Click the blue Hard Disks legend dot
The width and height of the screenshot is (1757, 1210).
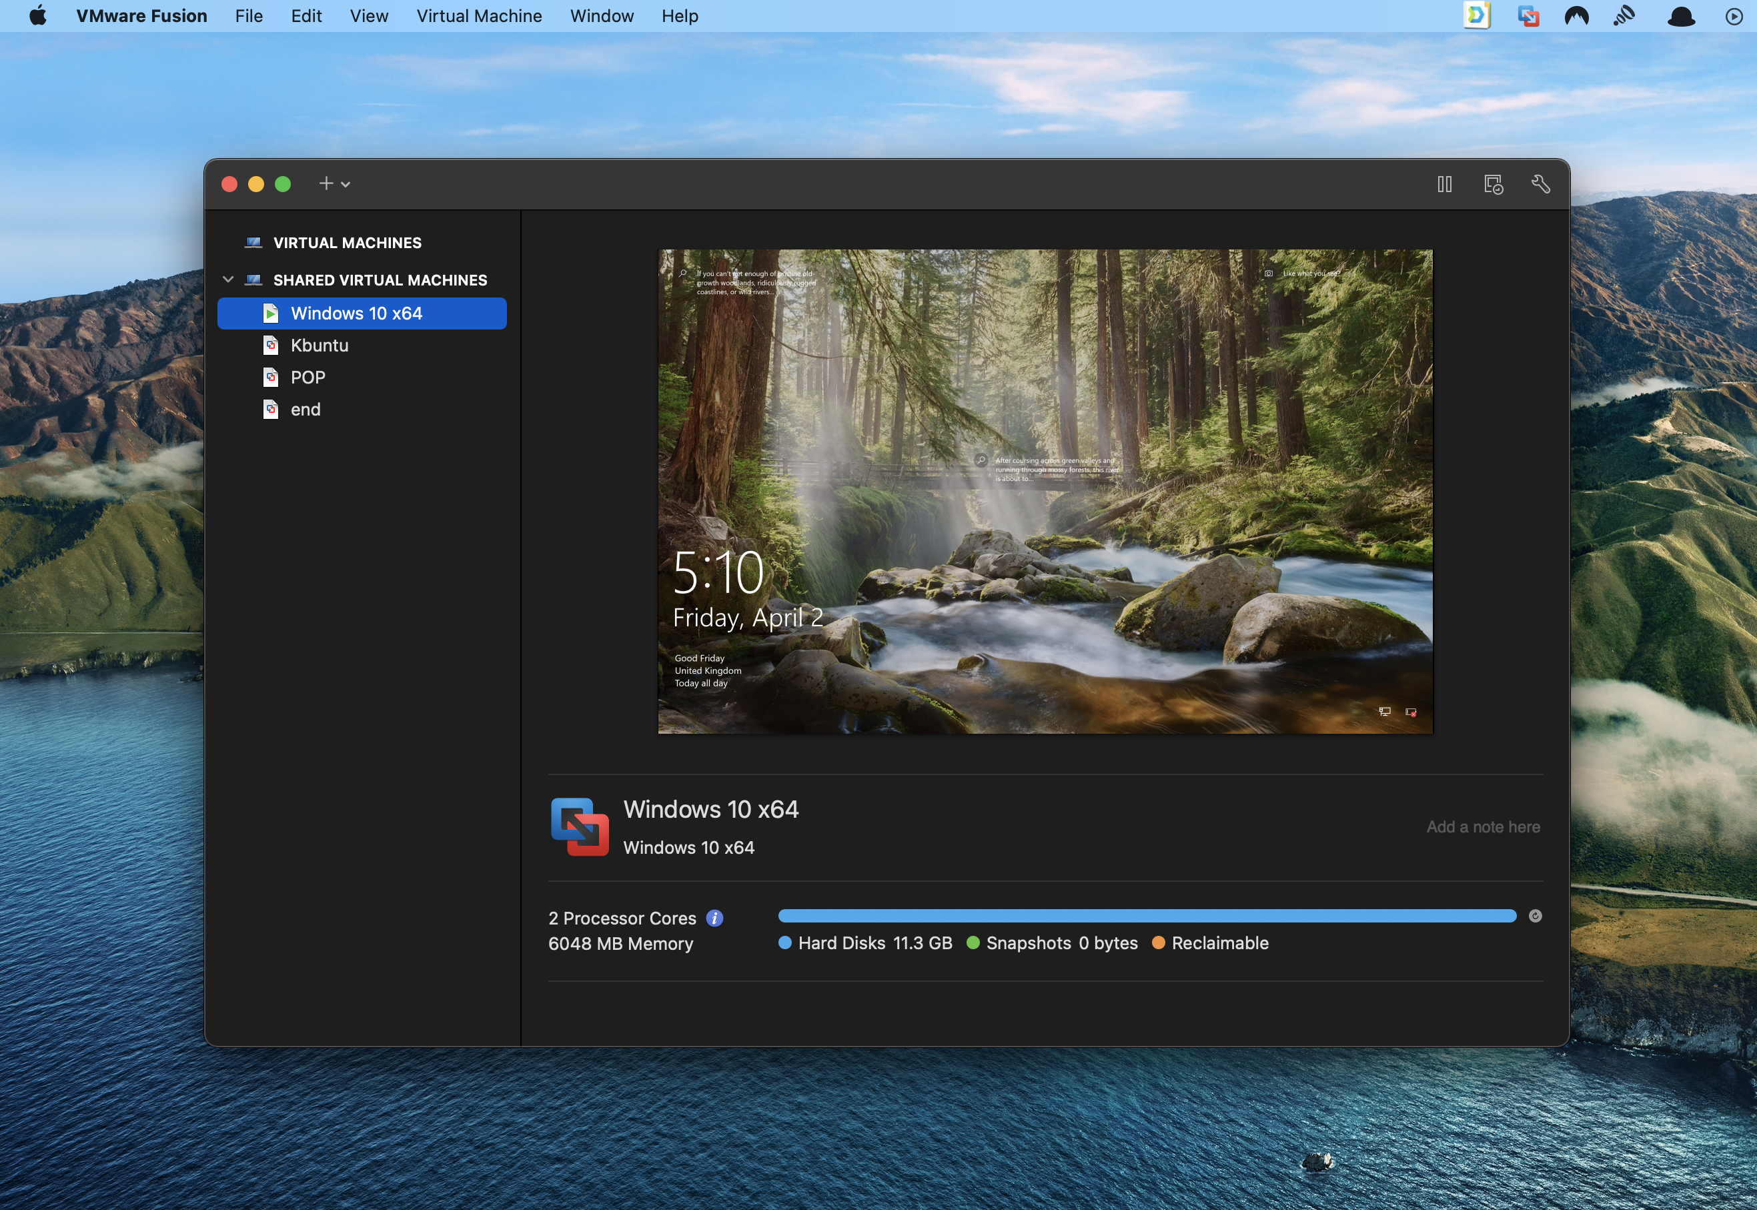point(785,943)
